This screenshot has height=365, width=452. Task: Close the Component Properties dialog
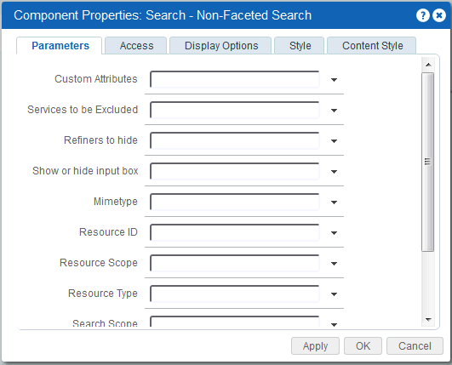tap(439, 15)
